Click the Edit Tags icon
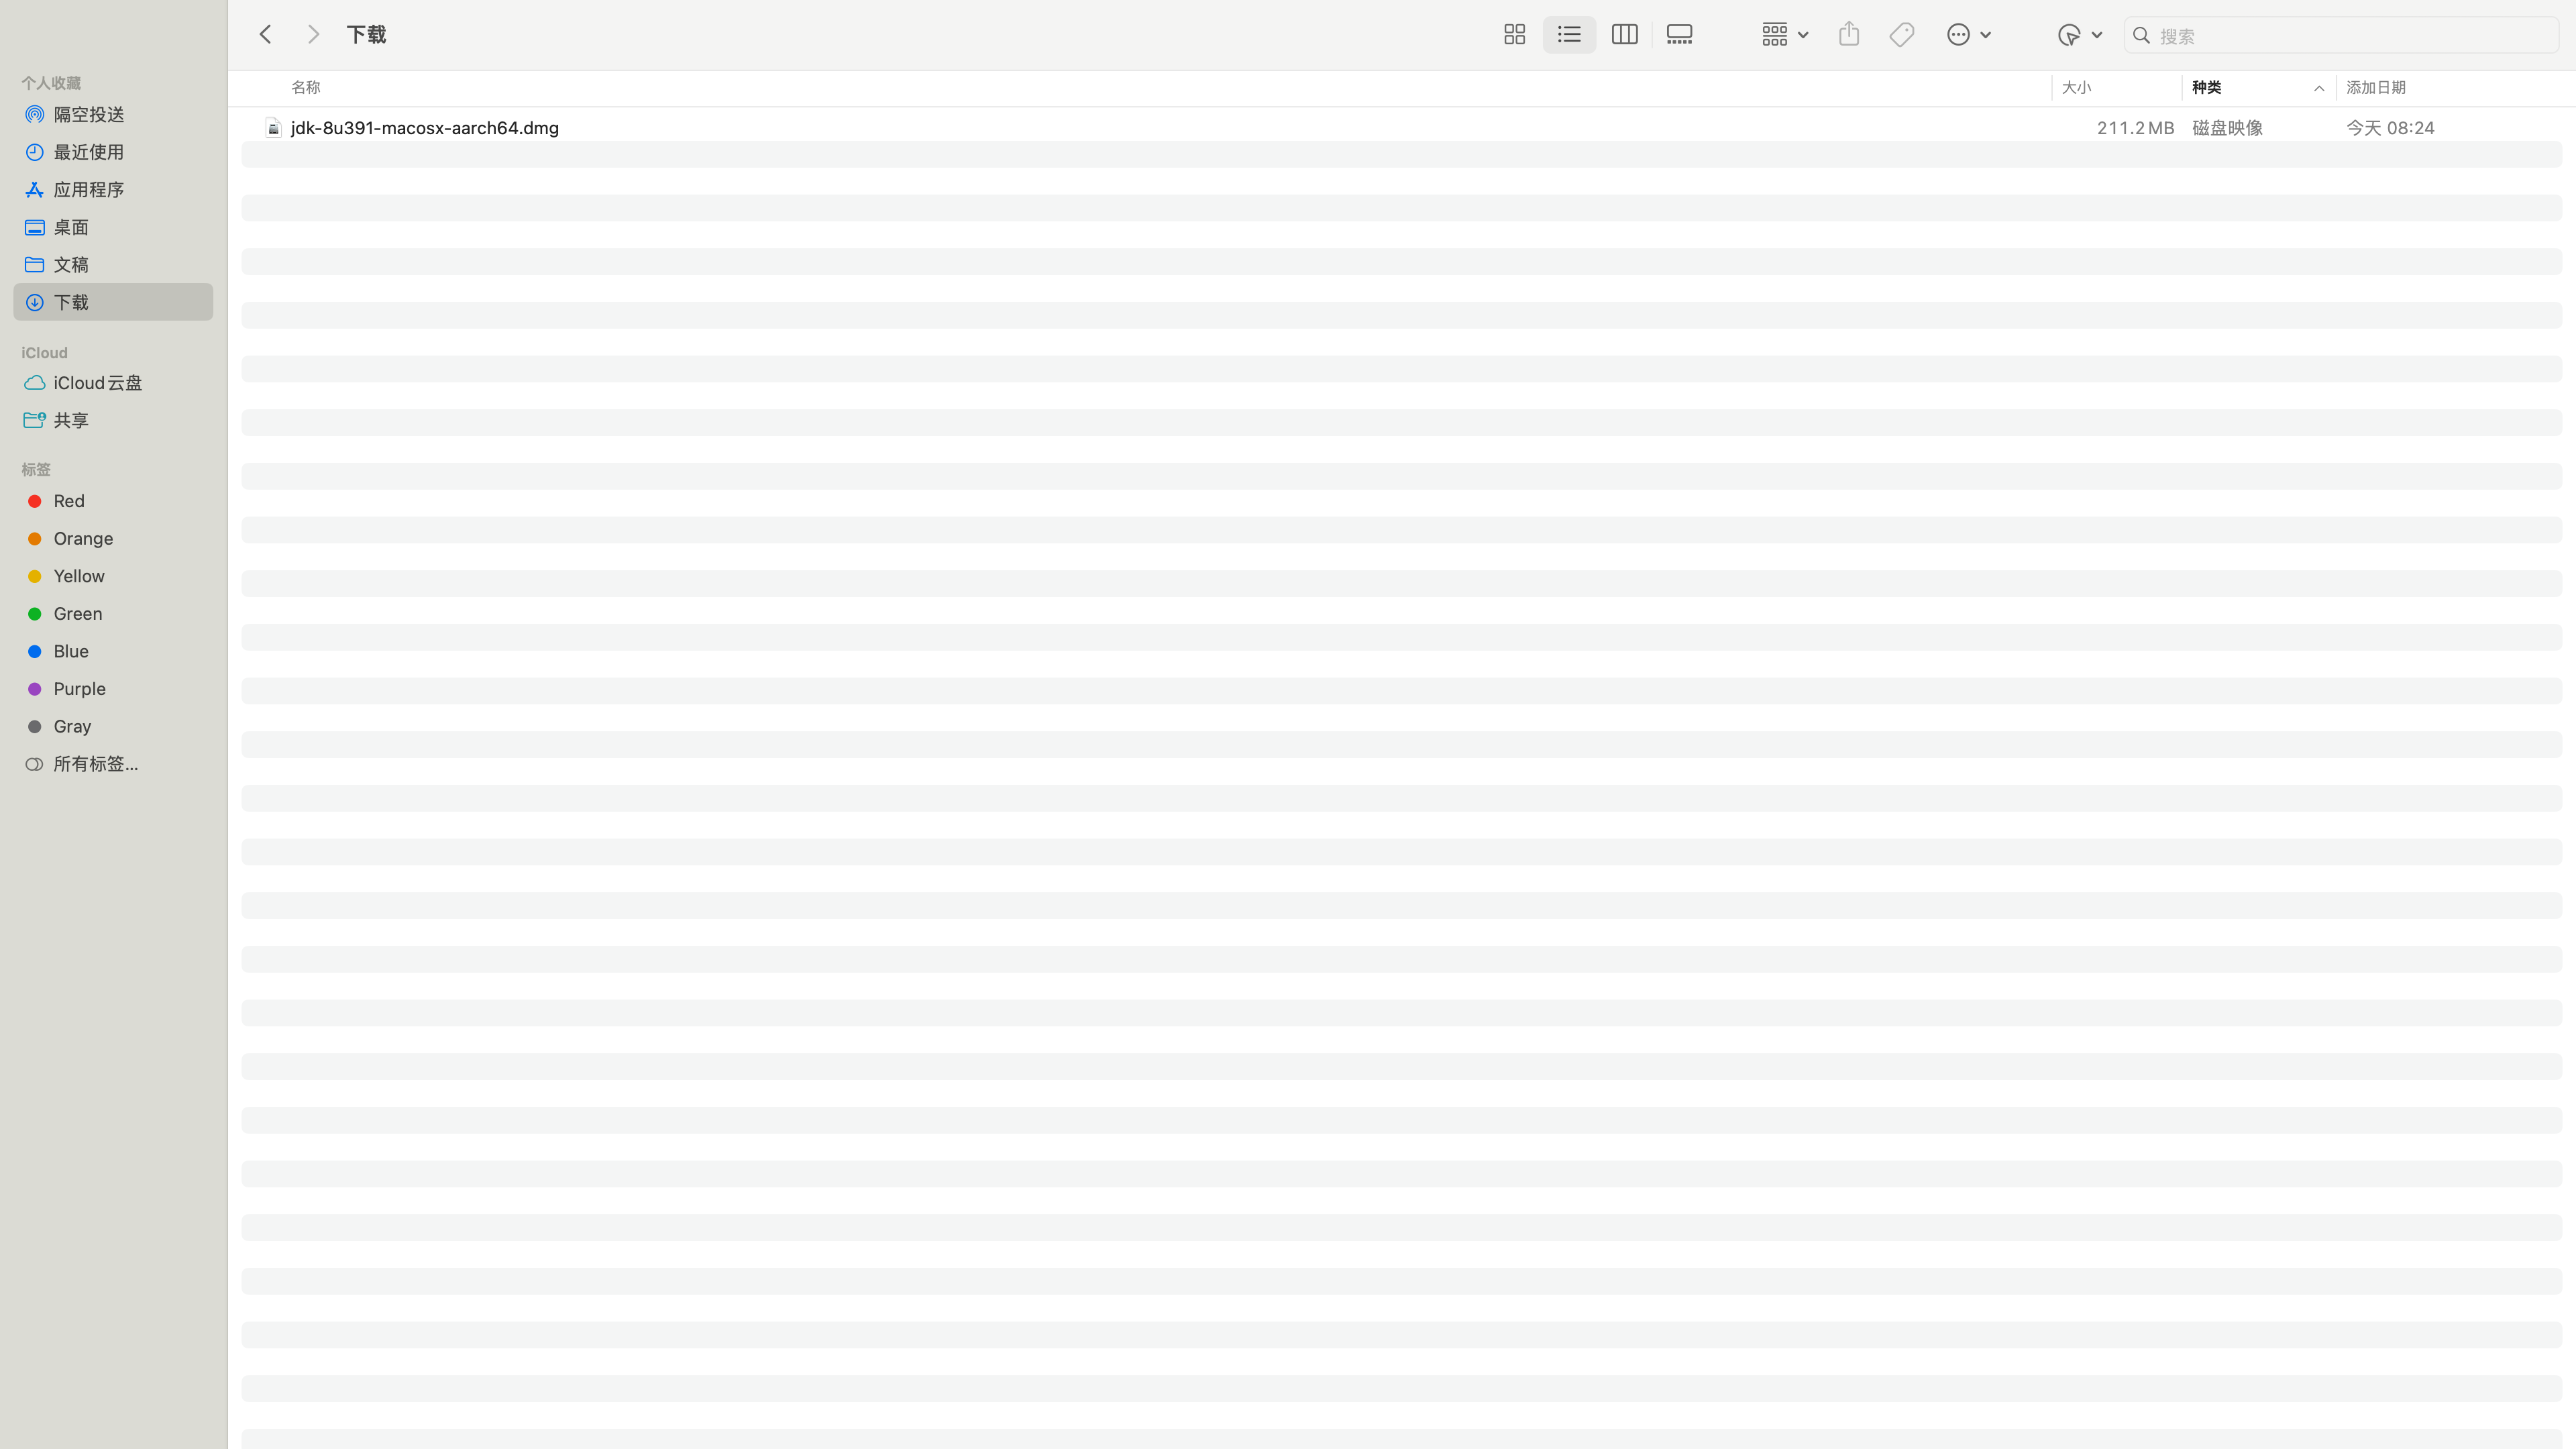This screenshot has height=1449, width=2576. 1901,35
